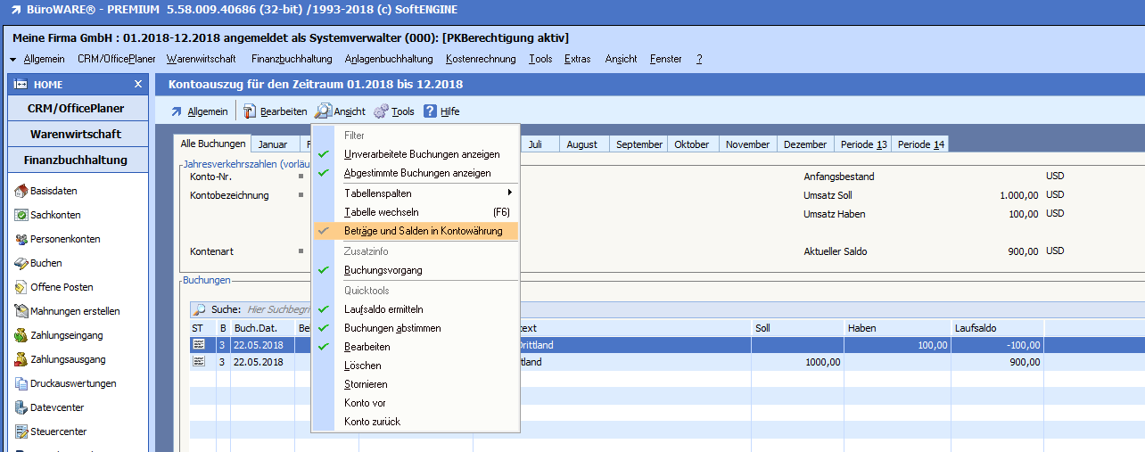Click the Suche search input field

276,309
